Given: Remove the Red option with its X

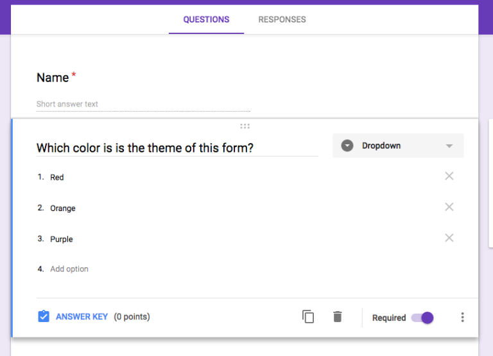Looking at the screenshot, I should 449,176.
